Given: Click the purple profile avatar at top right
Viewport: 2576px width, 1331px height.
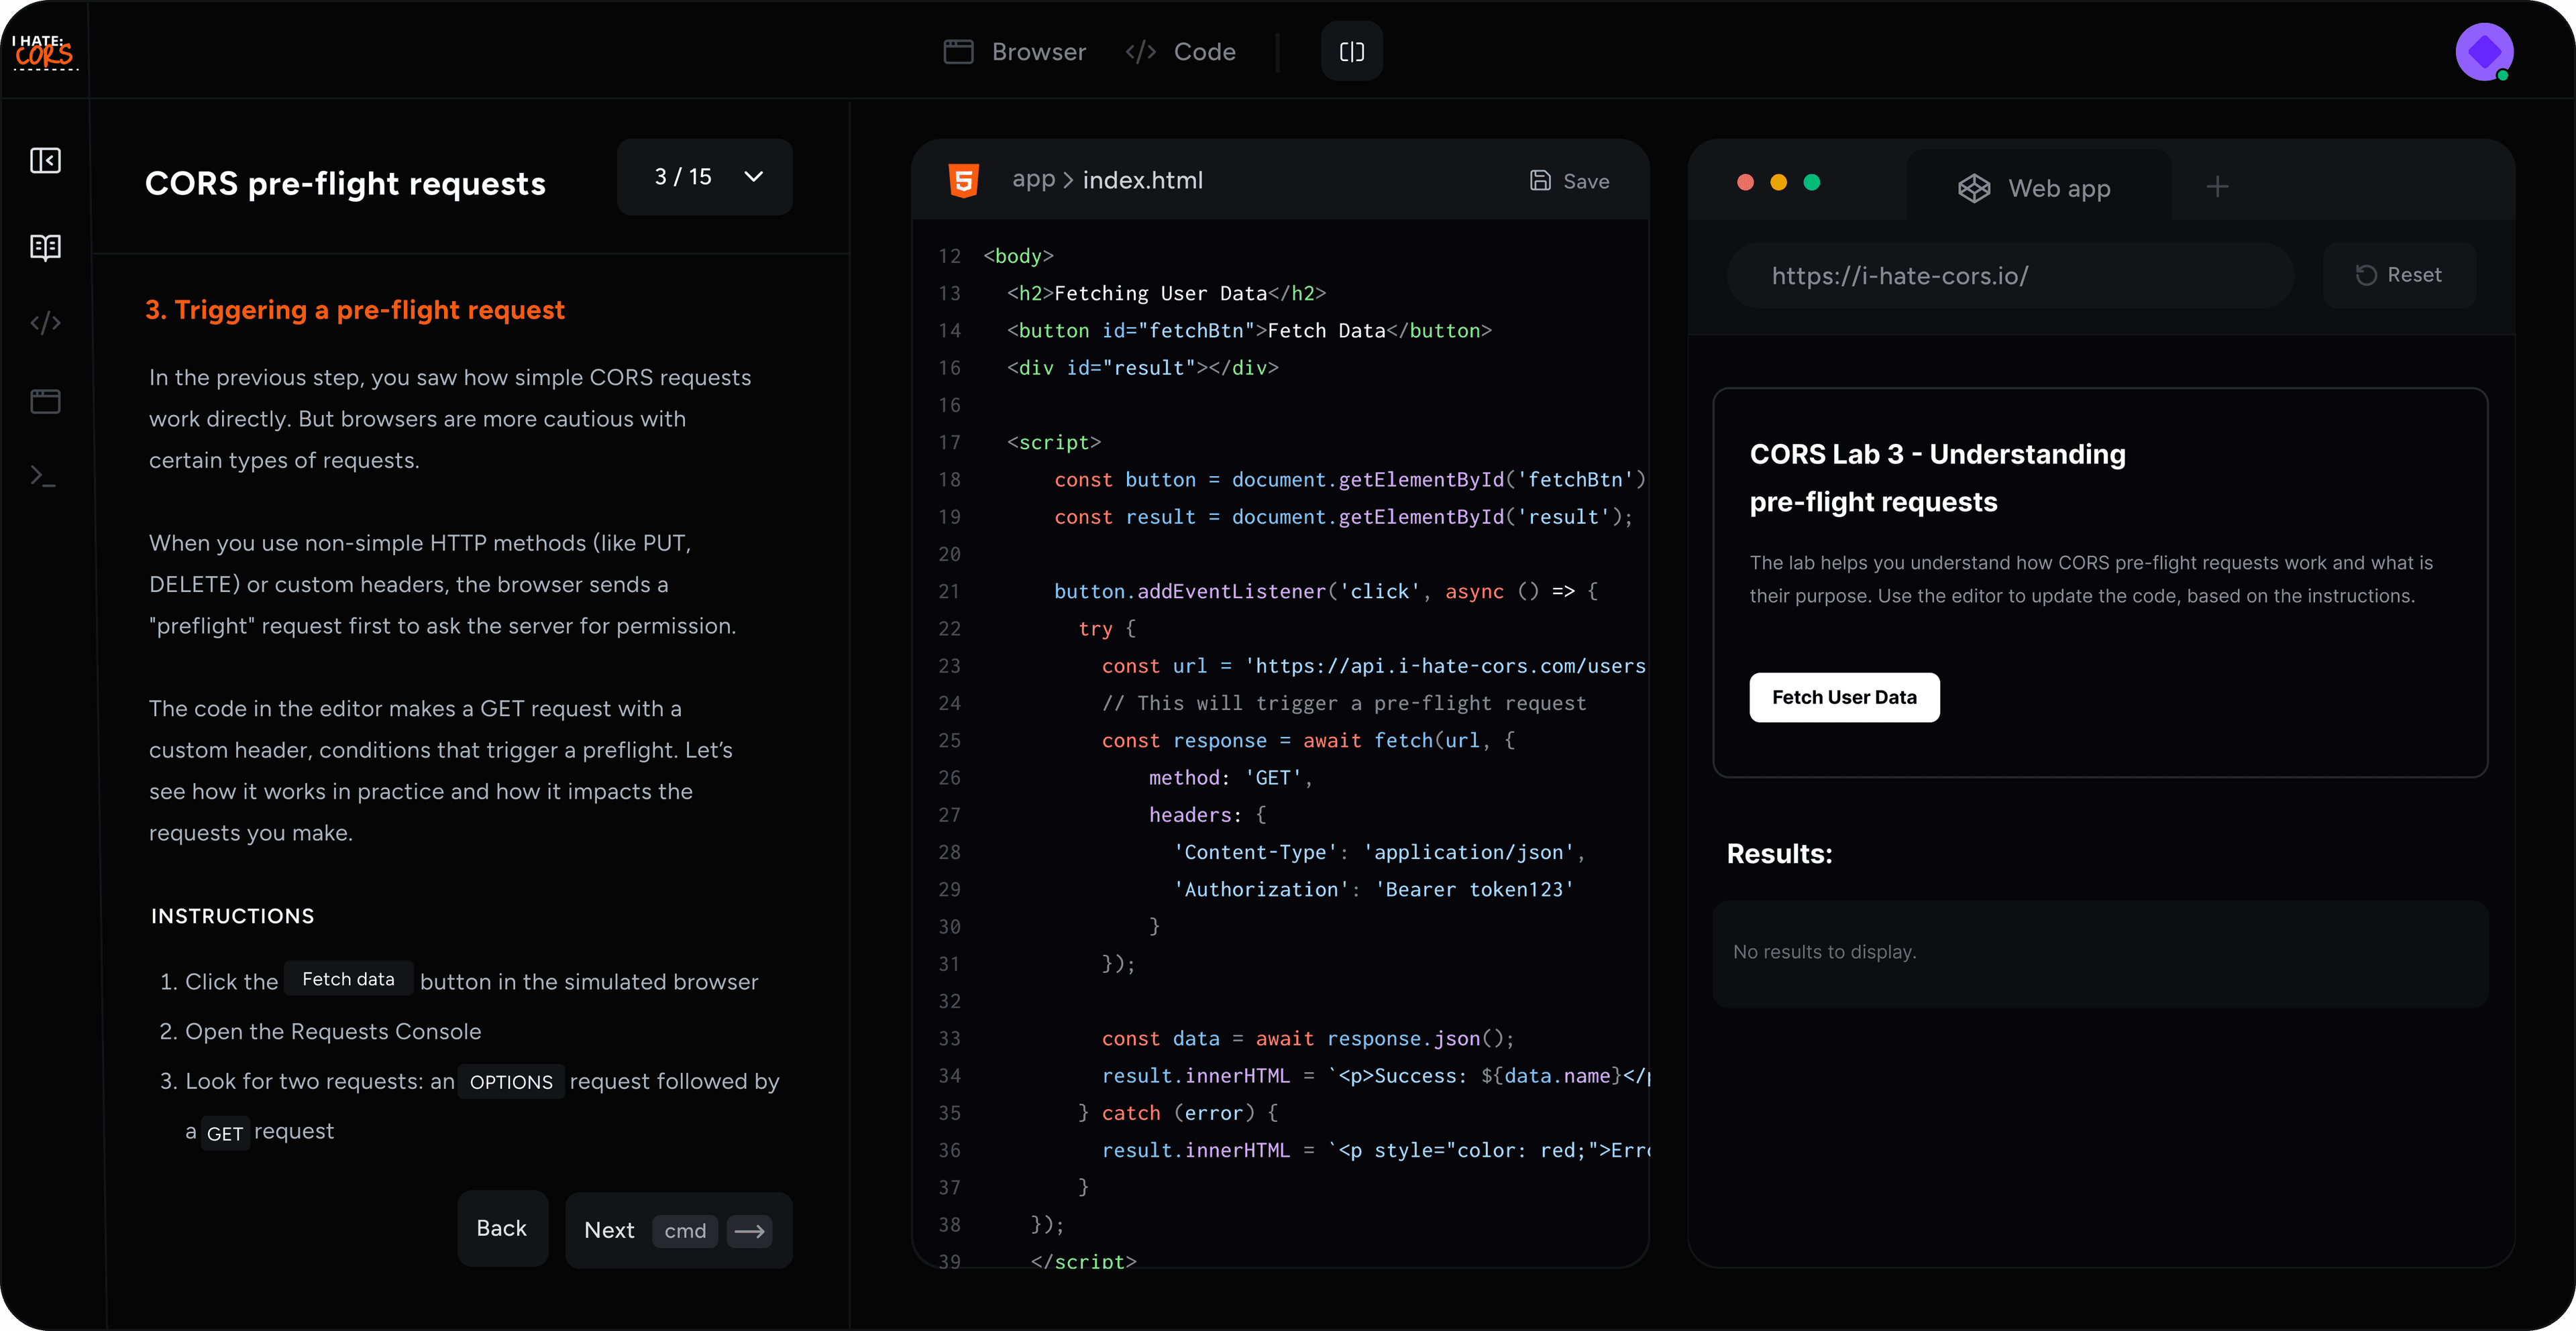Looking at the screenshot, I should tap(2484, 51).
